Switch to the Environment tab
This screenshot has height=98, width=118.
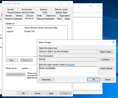click(27, 9)
